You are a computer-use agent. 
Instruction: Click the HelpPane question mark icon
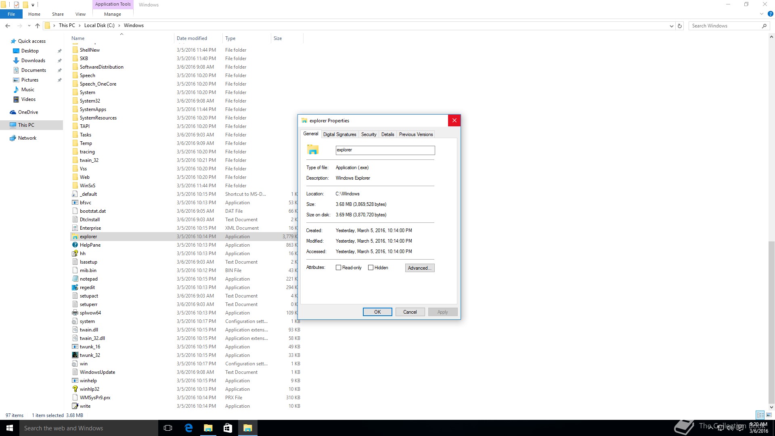click(75, 245)
